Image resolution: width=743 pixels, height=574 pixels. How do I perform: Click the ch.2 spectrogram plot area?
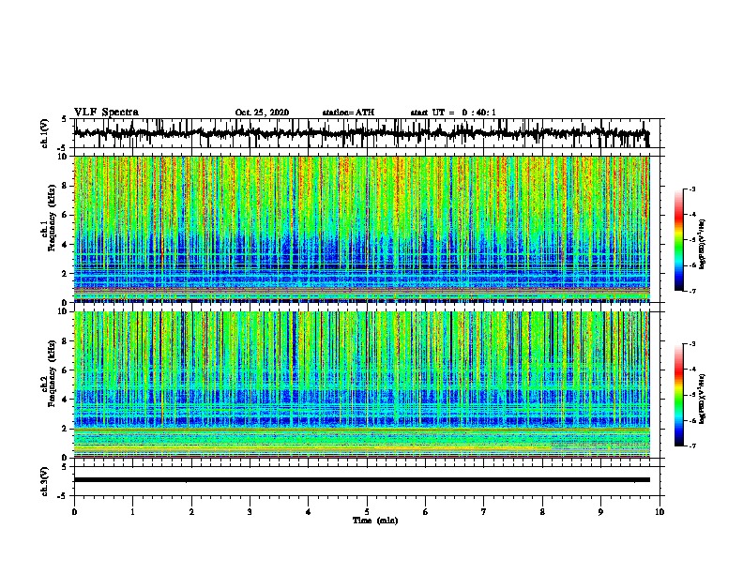(361, 385)
